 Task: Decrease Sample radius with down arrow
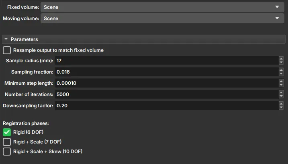click(x=281, y=63)
